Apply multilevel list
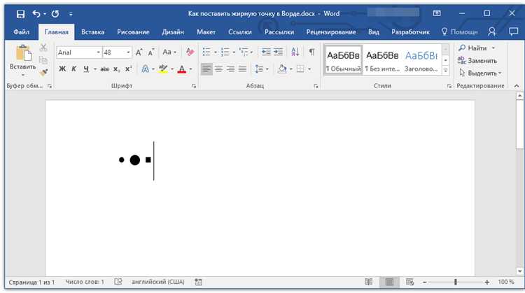 pos(244,52)
